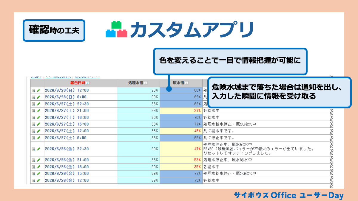
Task: Open the 2026/6/27(土) 6:00 report link
Action: click(x=65, y=138)
